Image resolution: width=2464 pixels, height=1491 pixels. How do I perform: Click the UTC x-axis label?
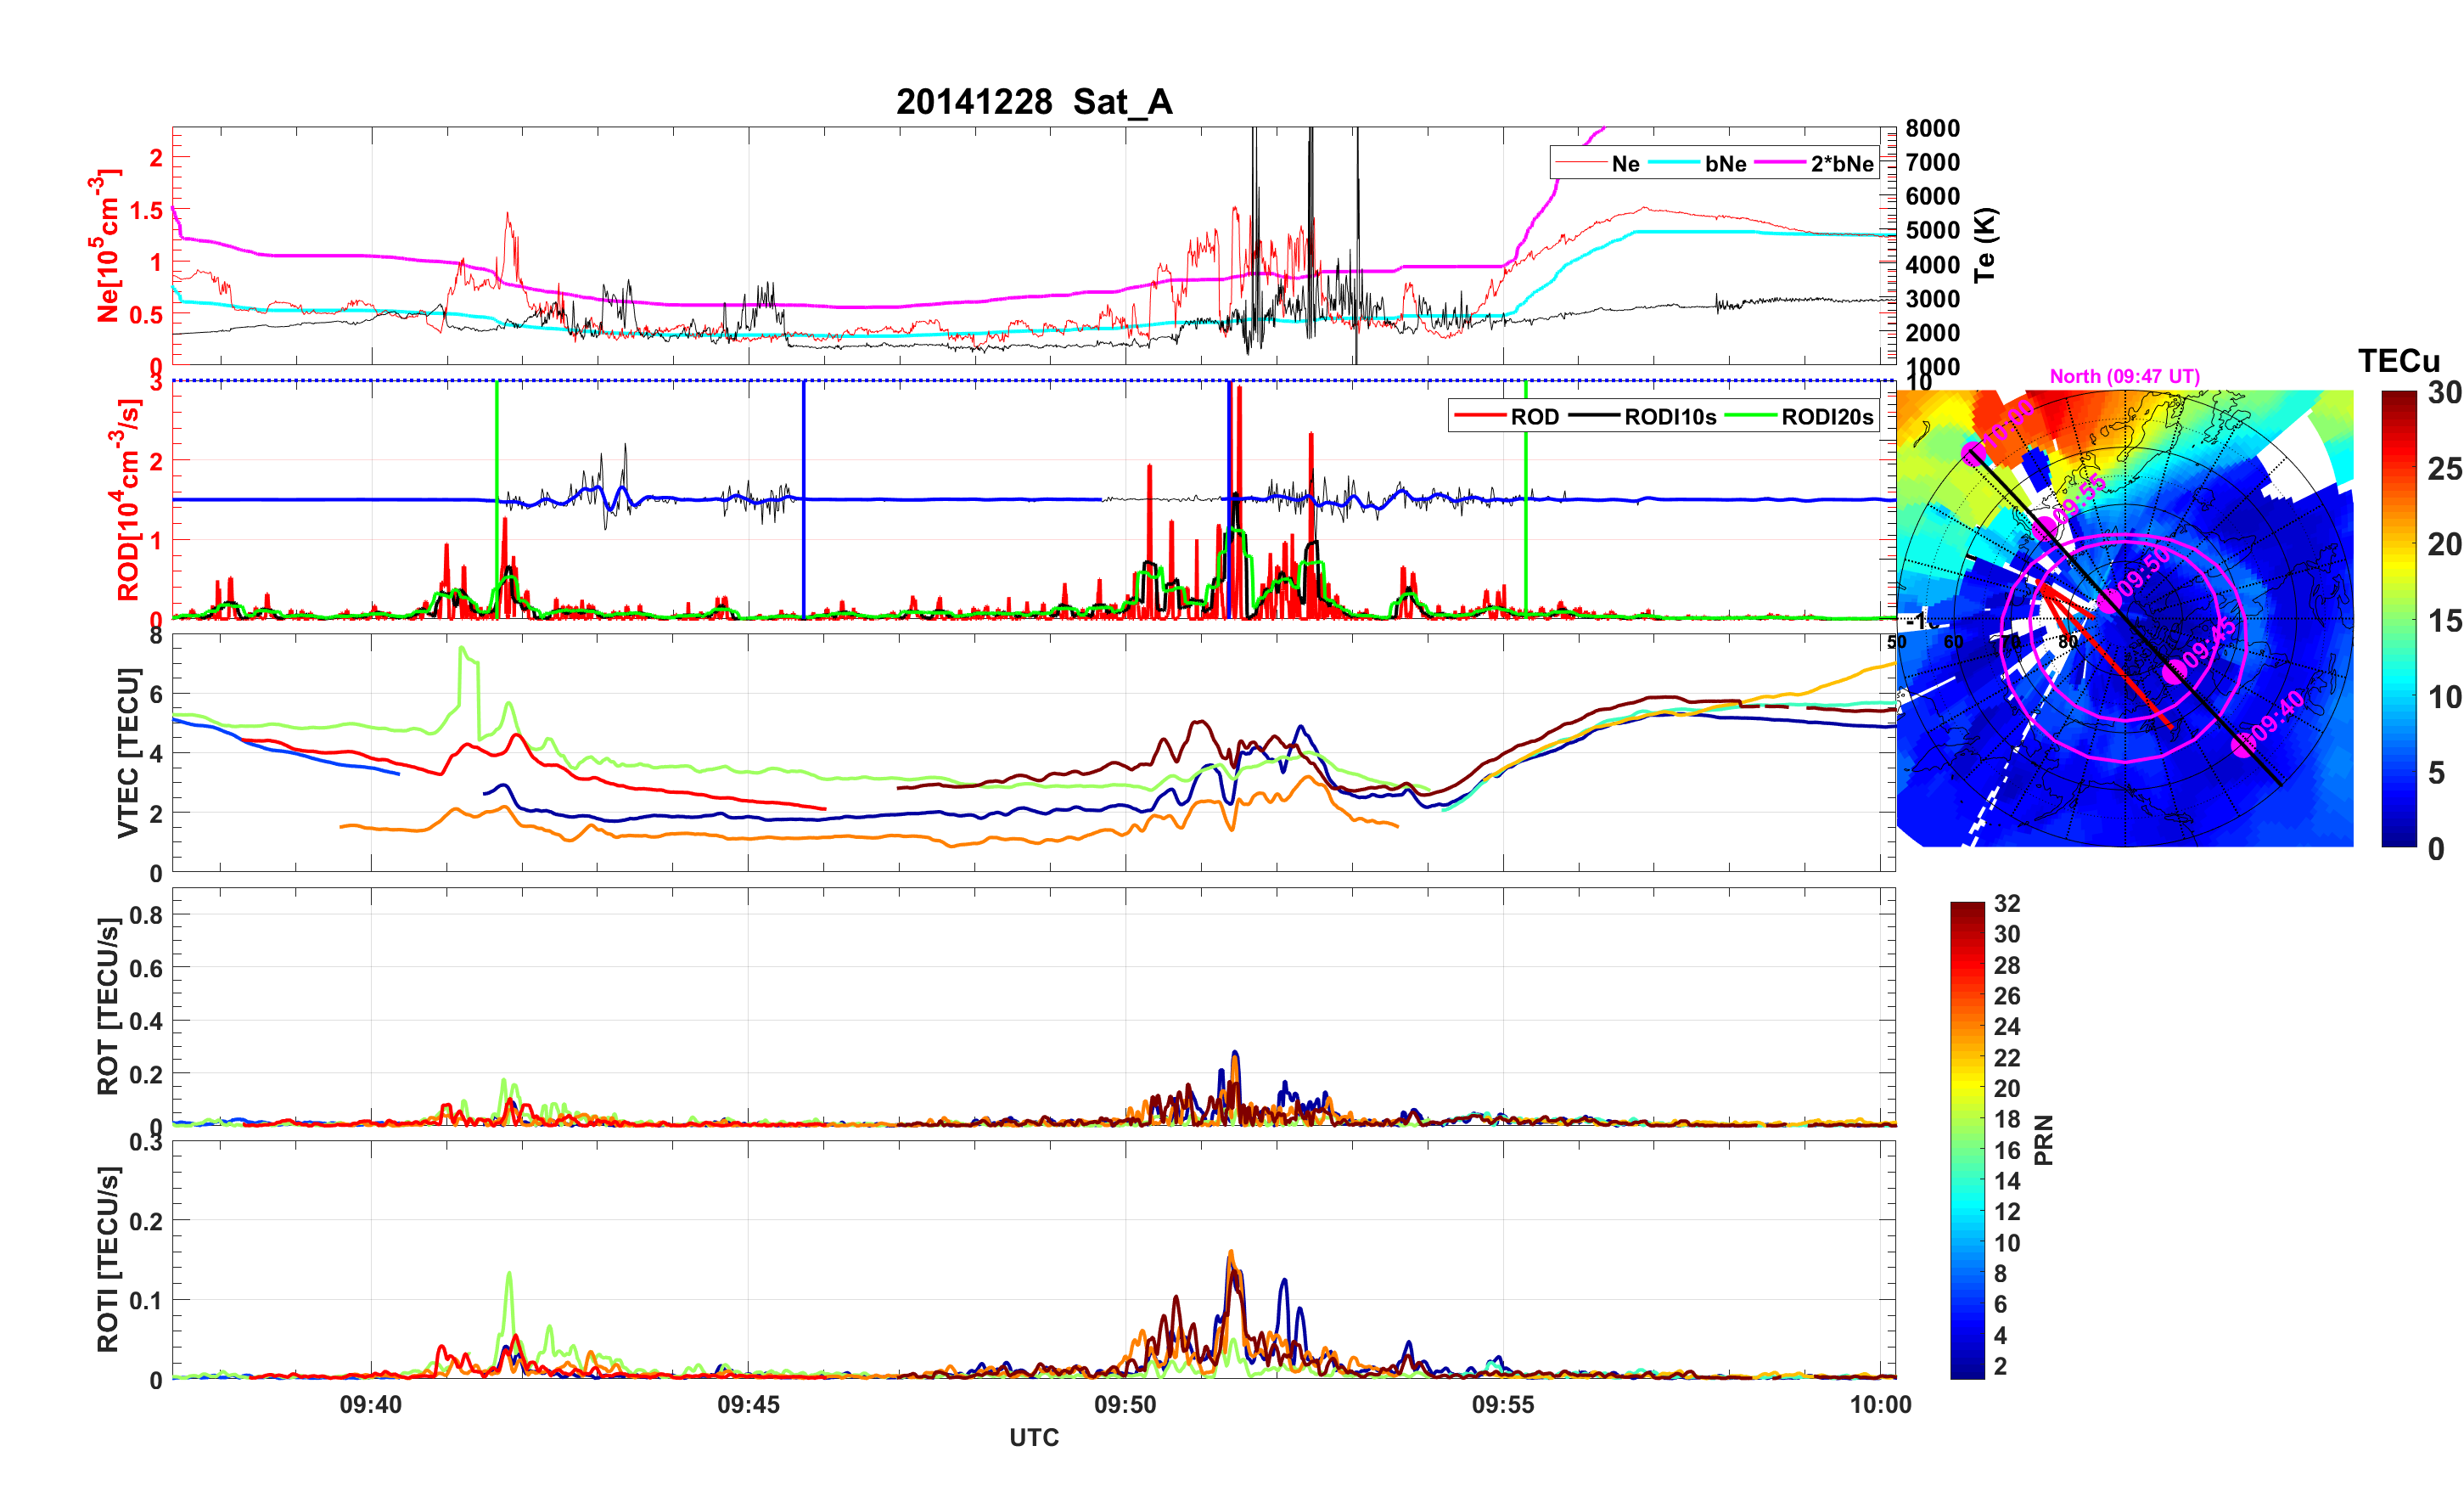pos(1033,1438)
